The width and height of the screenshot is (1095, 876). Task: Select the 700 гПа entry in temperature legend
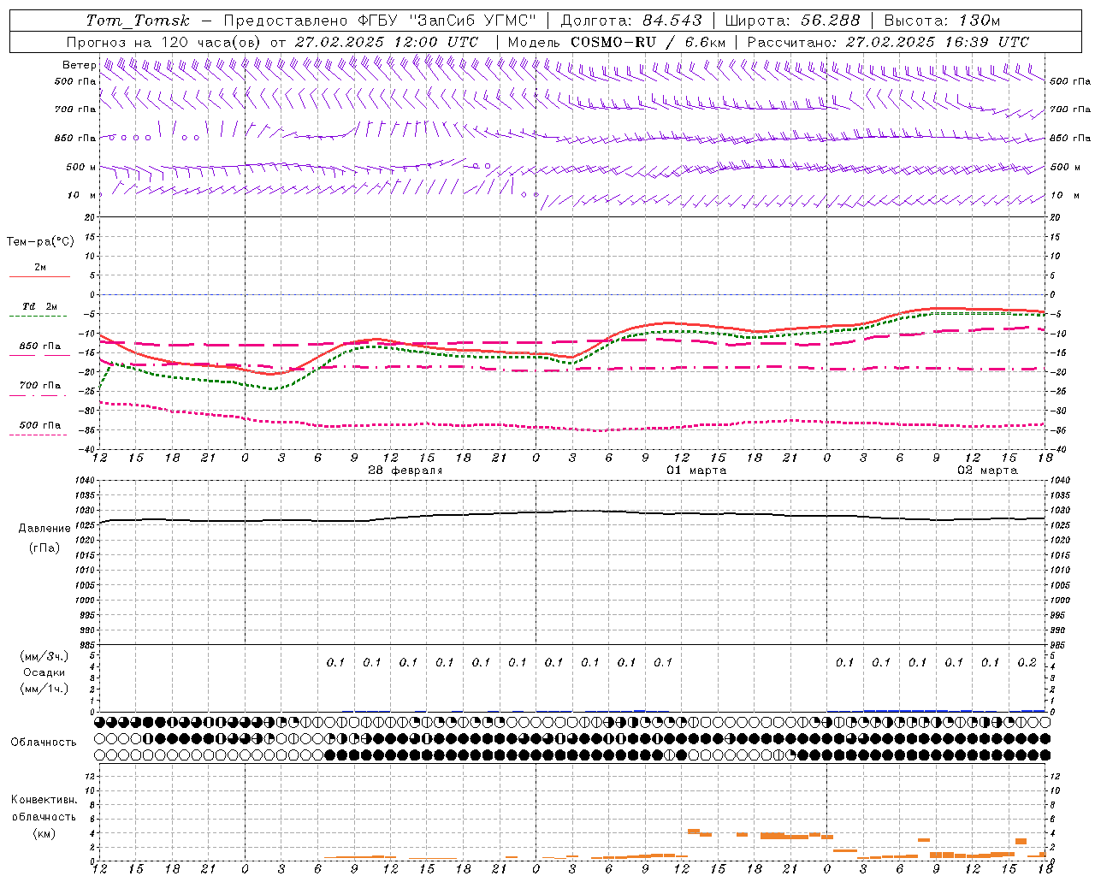coord(40,386)
